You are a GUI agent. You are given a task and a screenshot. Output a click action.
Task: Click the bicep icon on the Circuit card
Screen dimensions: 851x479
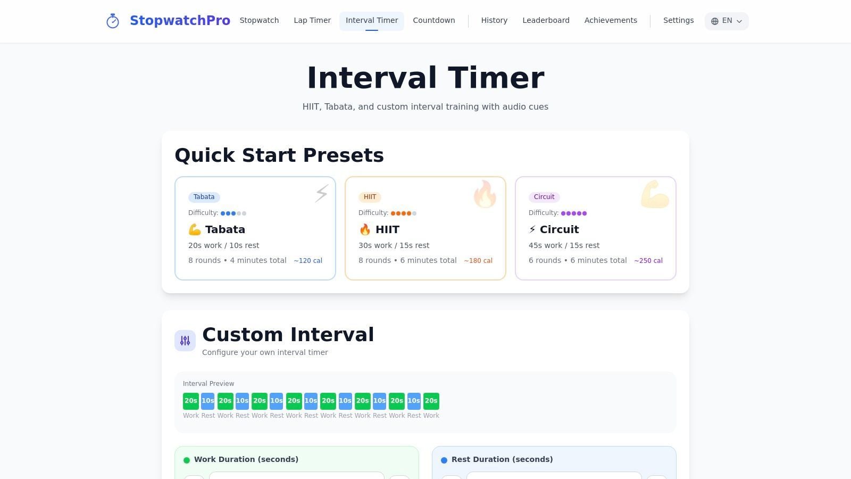tap(655, 194)
